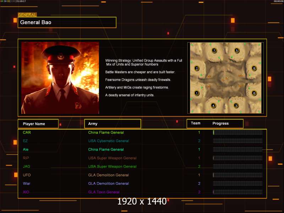This screenshot has height=213, width=284.
Task: Click the team number for EZ
Action: 199,141
